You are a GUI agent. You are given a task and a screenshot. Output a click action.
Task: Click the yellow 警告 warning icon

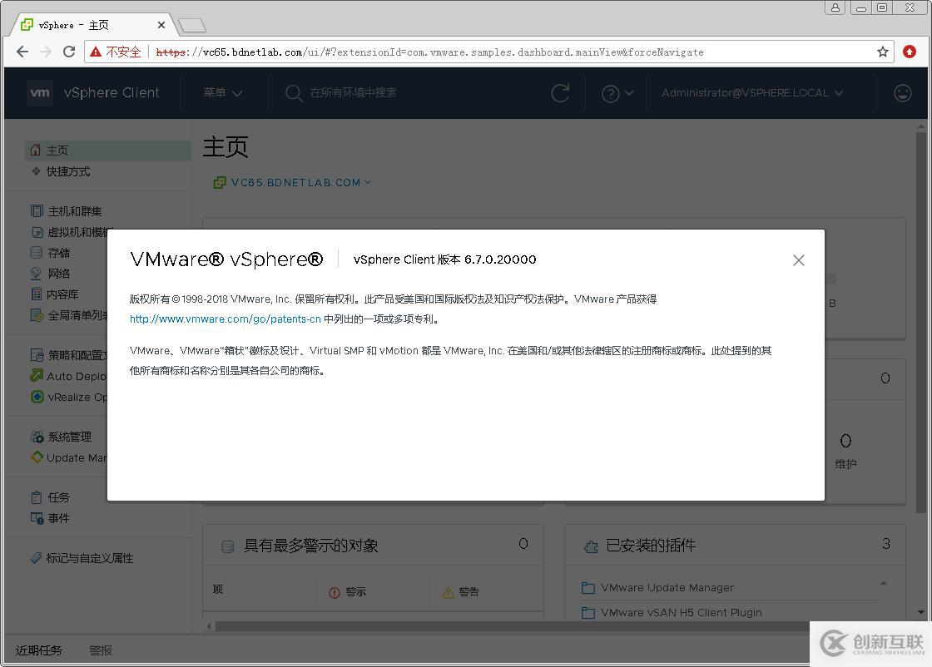[x=449, y=592]
